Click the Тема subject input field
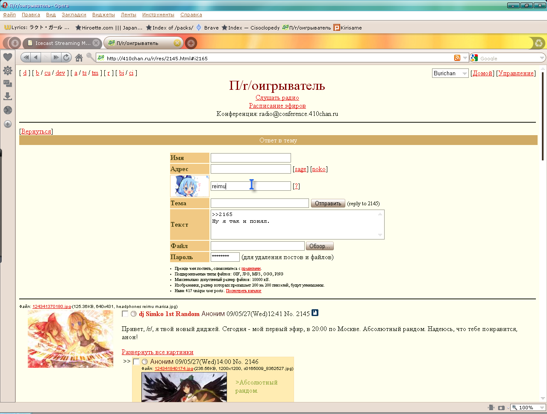This screenshot has height=414, width=547. (x=260, y=203)
